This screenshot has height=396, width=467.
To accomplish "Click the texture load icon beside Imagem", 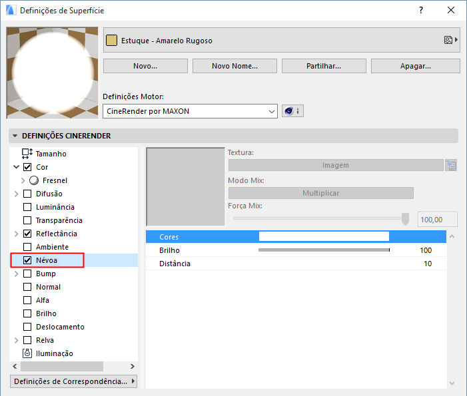I will click(x=451, y=165).
